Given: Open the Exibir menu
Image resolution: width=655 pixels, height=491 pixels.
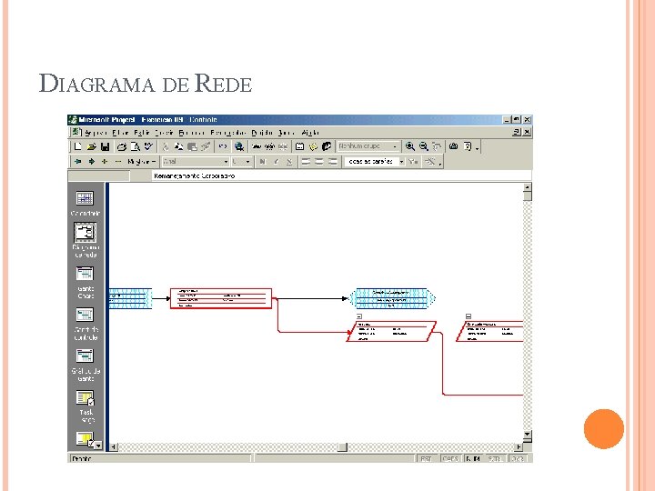Looking at the screenshot, I should (x=142, y=133).
